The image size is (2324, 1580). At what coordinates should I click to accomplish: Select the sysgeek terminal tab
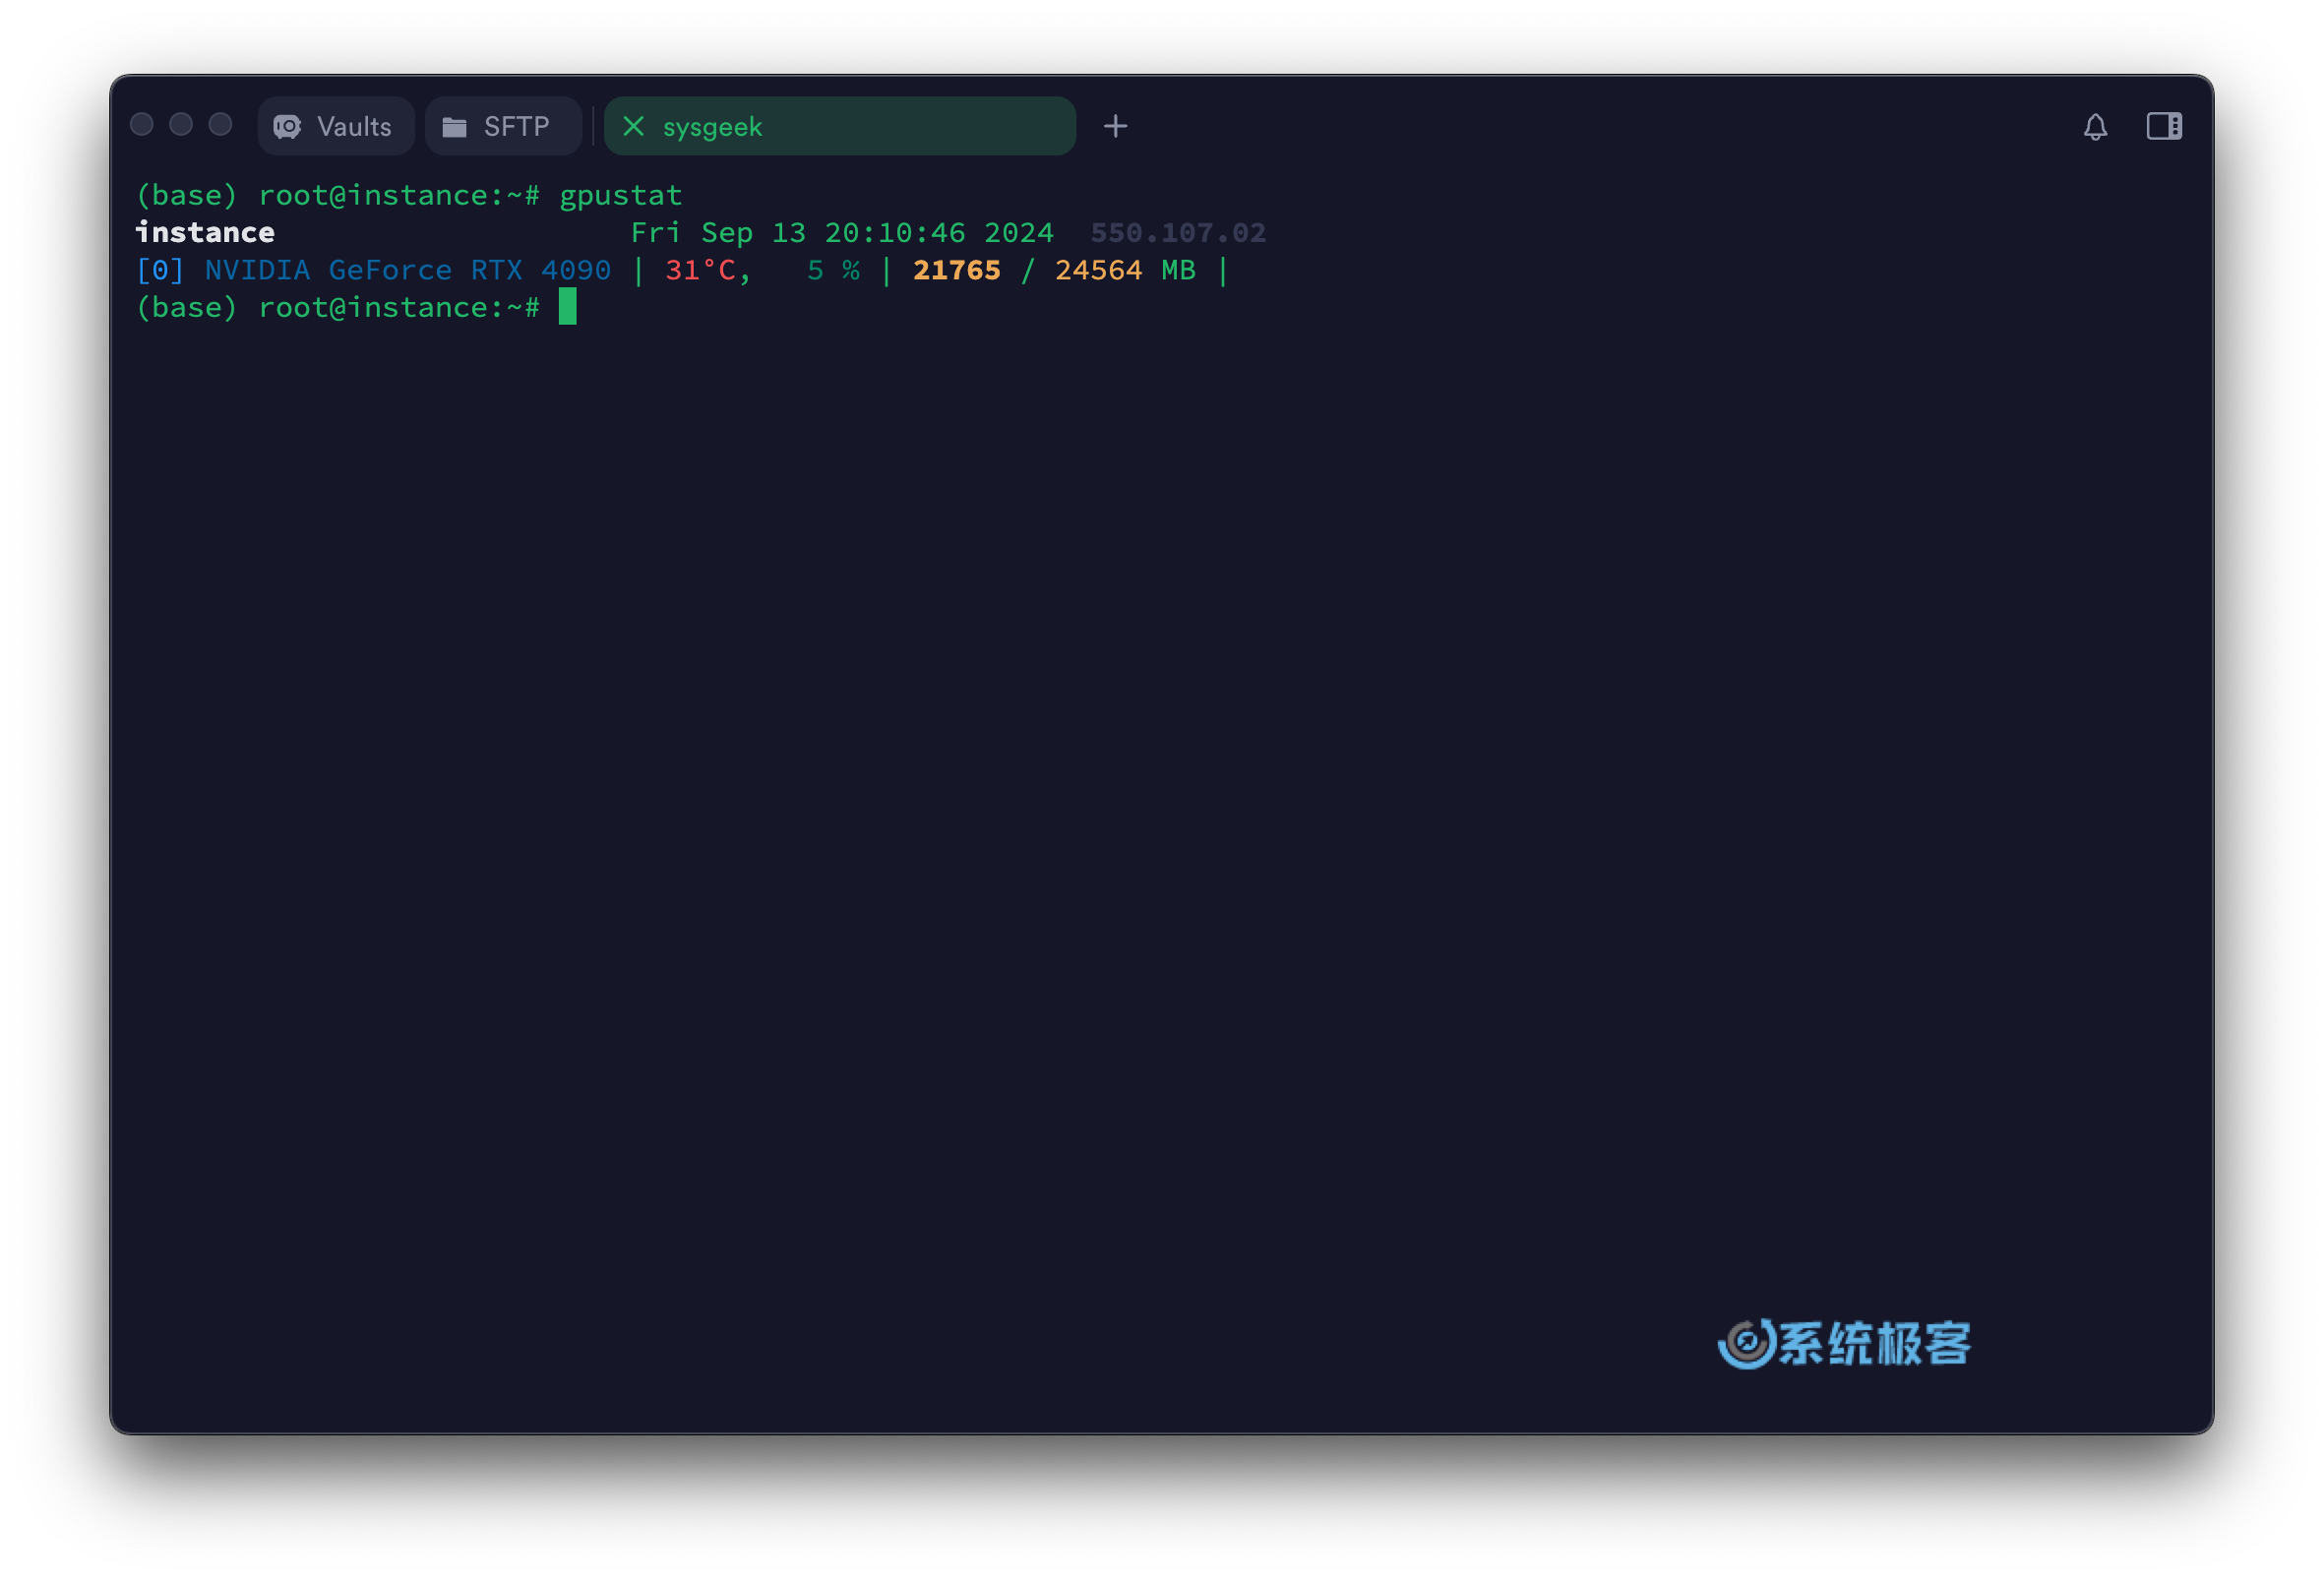click(x=840, y=126)
